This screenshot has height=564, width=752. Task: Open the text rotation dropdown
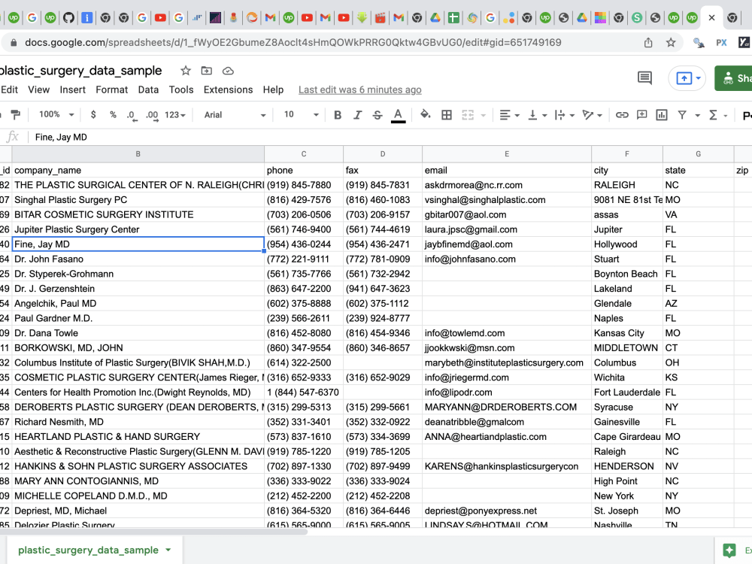click(x=593, y=114)
